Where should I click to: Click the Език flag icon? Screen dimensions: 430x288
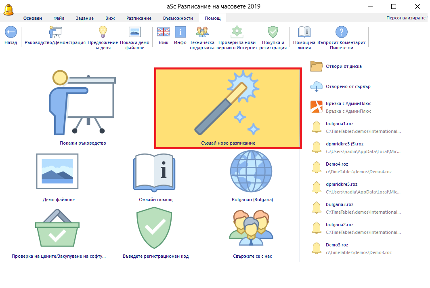click(x=164, y=32)
